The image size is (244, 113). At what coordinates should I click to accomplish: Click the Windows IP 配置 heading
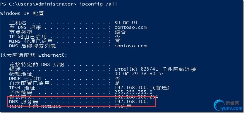[22, 13]
